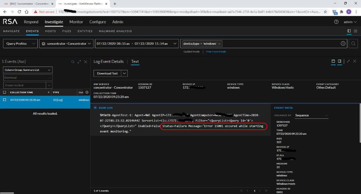Open query info icon in filter bar
Viewport: 361px width, 194px height.
coord(343,43)
